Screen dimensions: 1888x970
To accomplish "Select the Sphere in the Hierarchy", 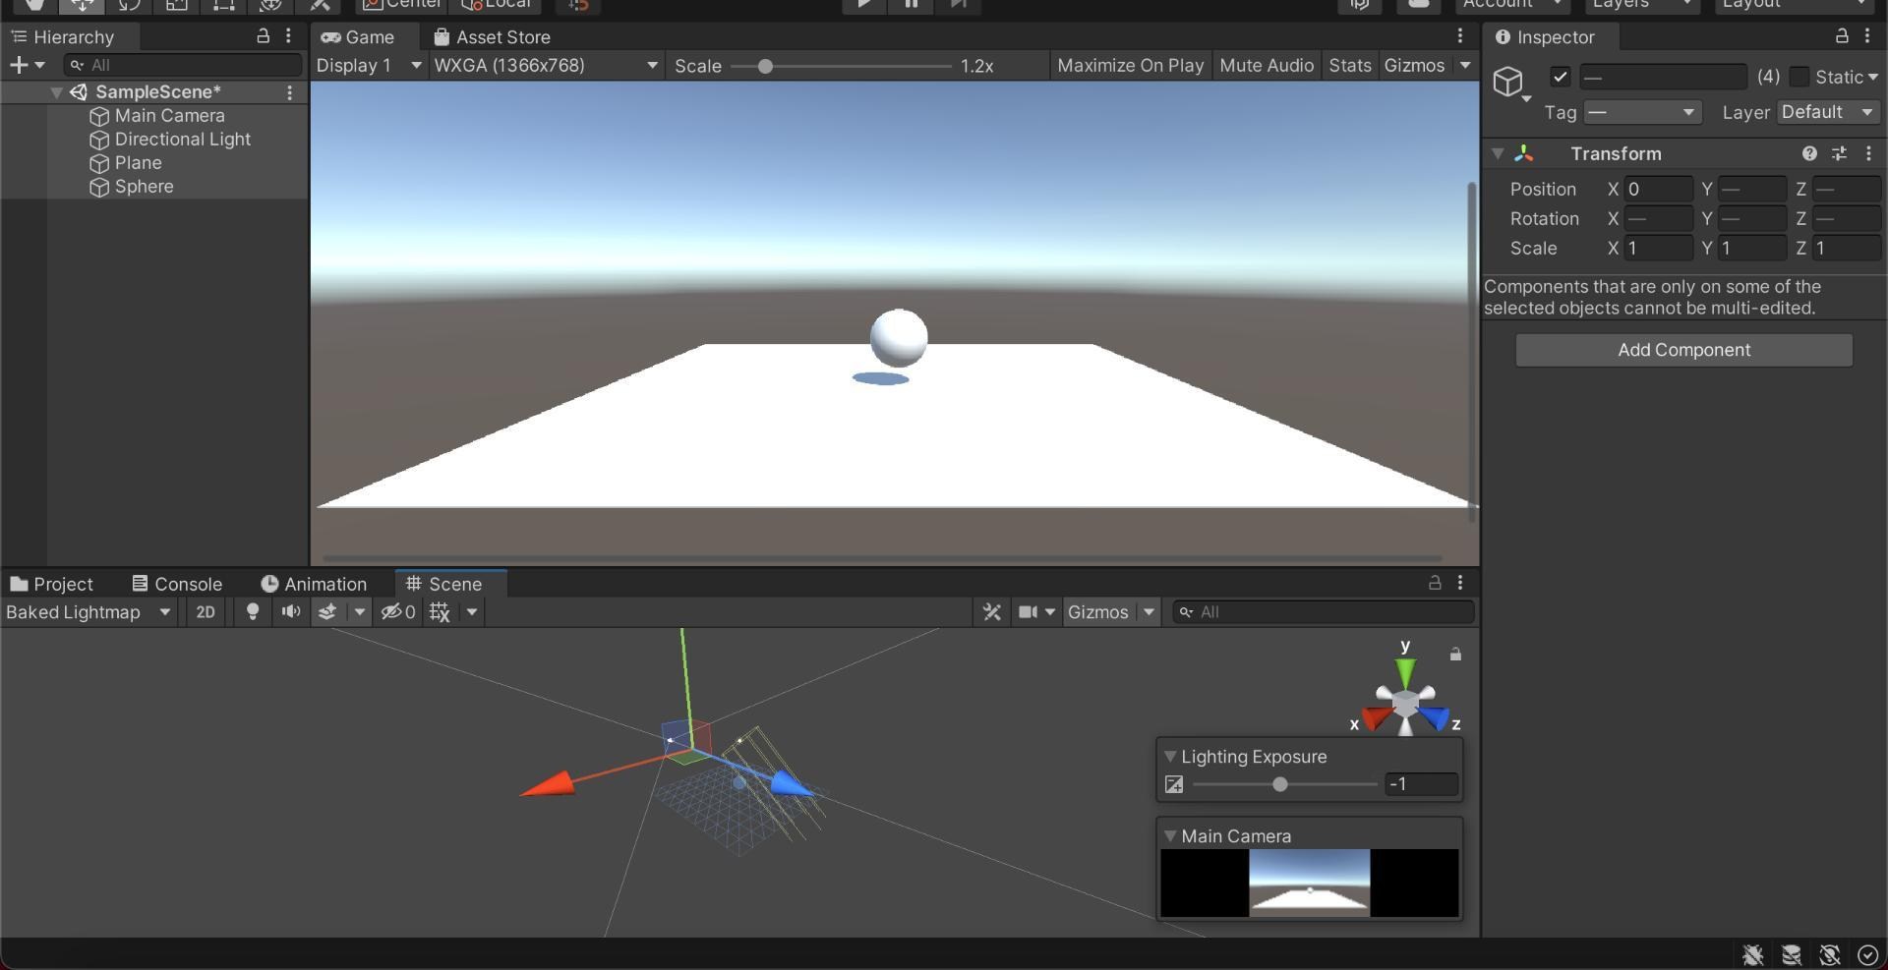I will pos(144,186).
